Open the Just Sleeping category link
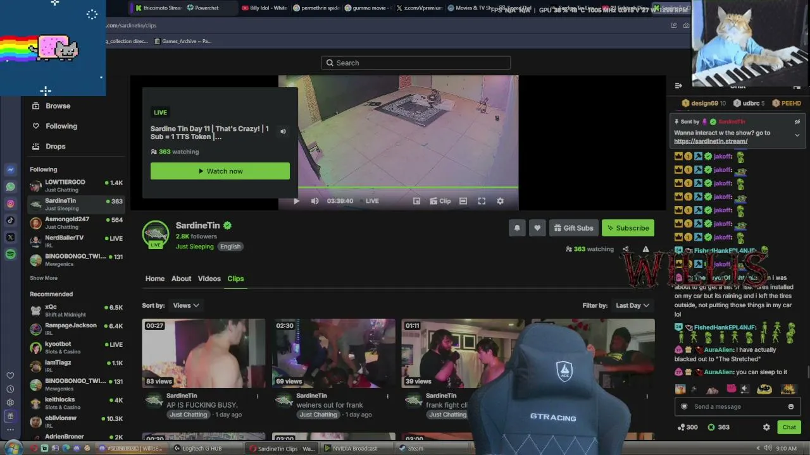The width and height of the screenshot is (810, 455). click(x=194, y=246)
